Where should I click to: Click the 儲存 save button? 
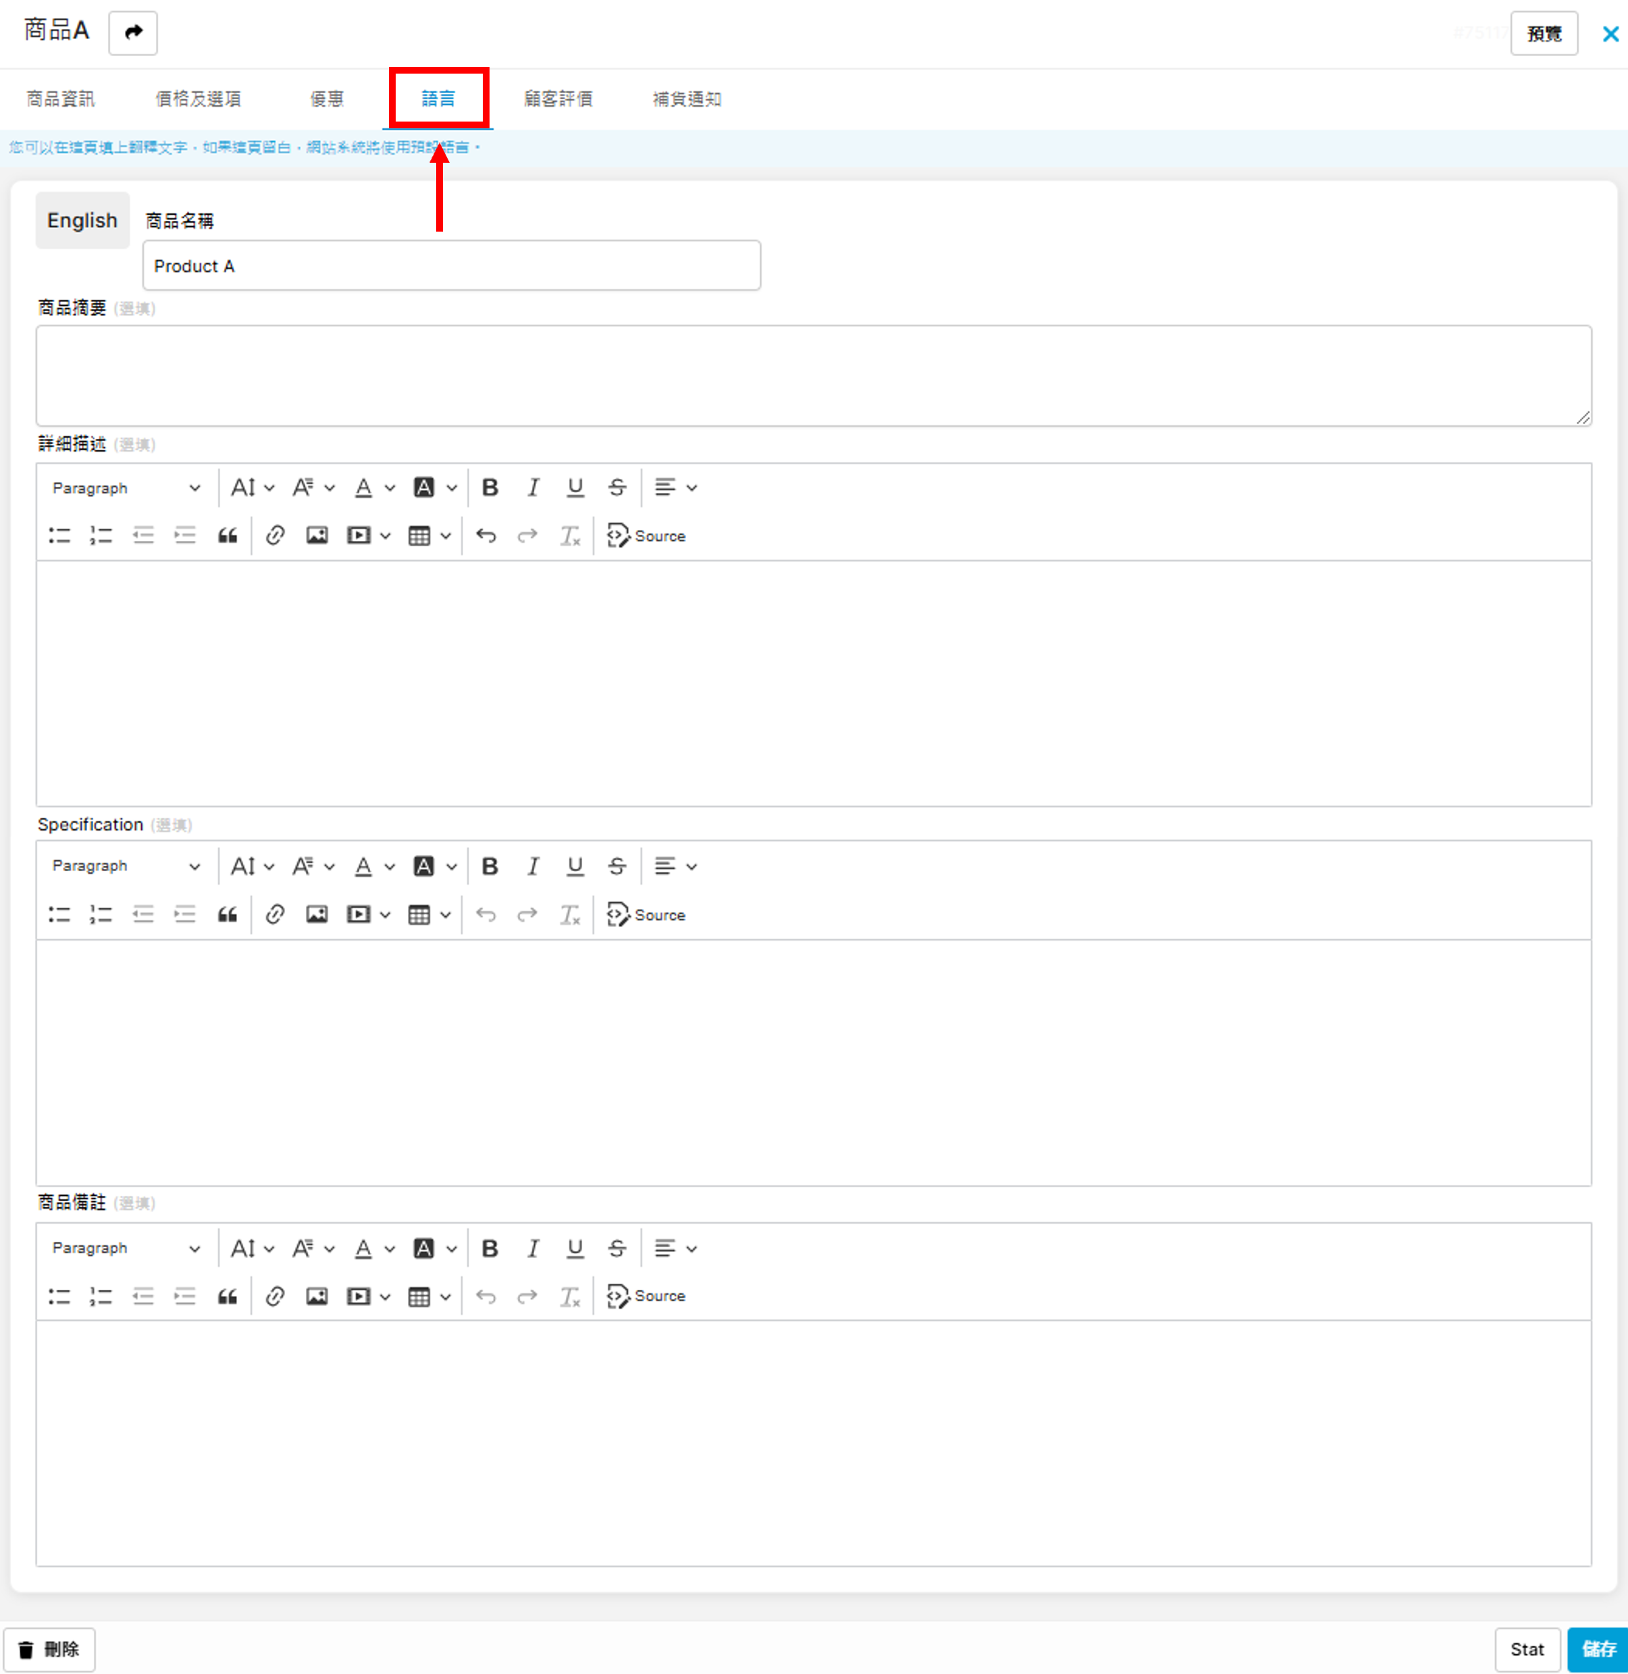pyautogui.click(x=1597, y=1649)
